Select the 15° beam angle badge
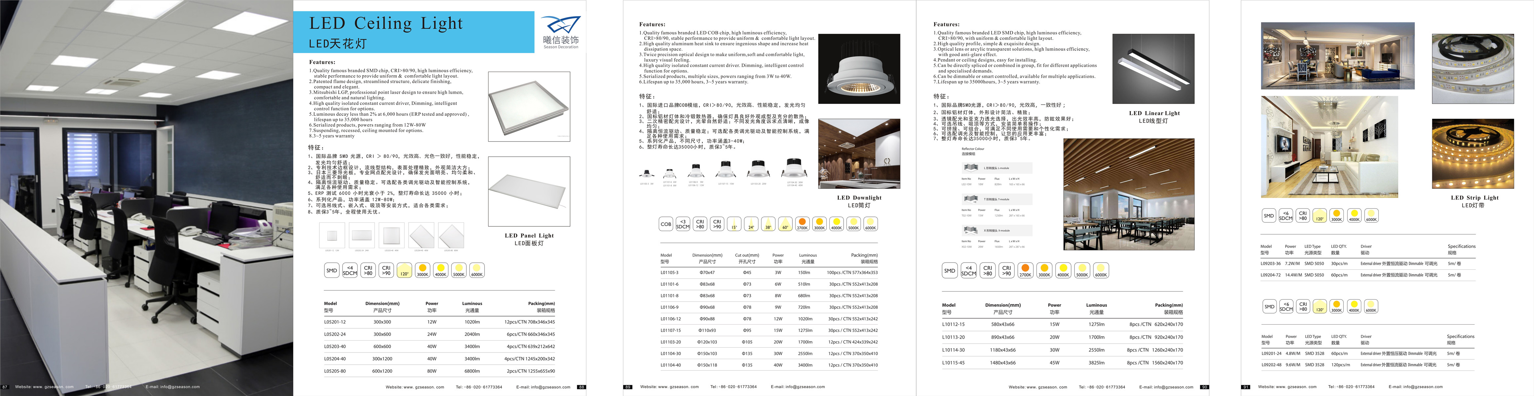Image resolution: width=1534 pixels, height=396 pixels. [x=734, y=224]
